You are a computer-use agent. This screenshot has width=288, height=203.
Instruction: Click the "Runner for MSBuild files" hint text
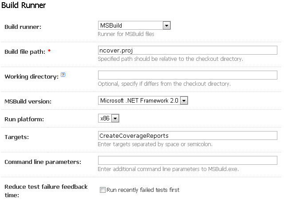[x=126, y=34]
